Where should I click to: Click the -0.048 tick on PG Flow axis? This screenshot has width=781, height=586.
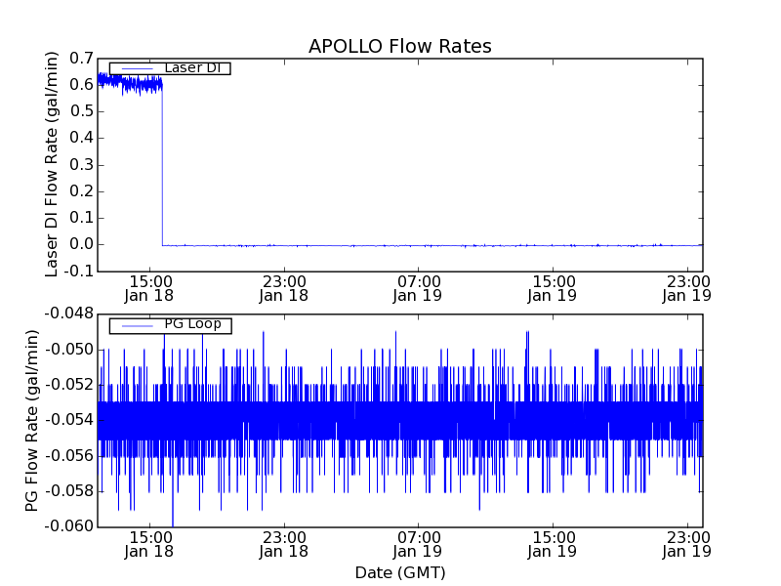click(x=69, y=314)
